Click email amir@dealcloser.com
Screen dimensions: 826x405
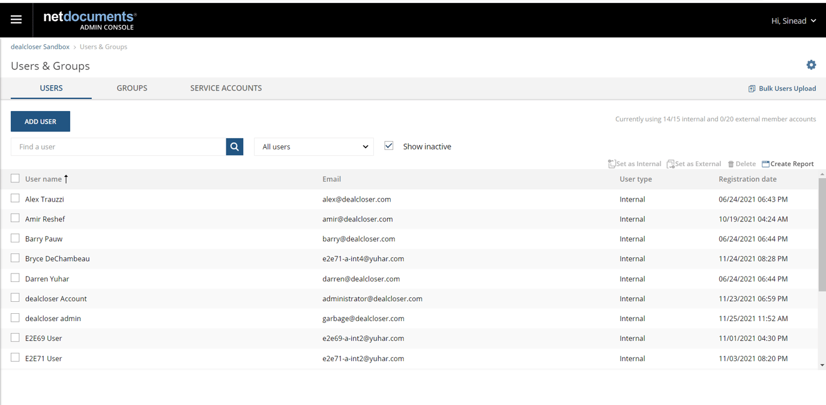pyautogui.click(x=358, y=219)
